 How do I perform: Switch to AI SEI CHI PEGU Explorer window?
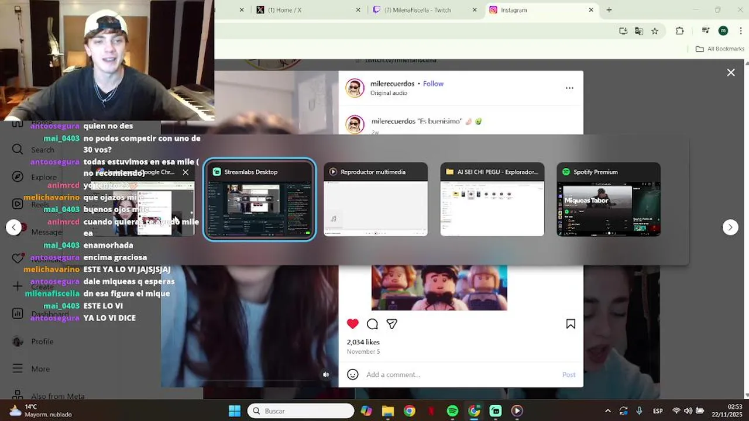coord(492,199)
